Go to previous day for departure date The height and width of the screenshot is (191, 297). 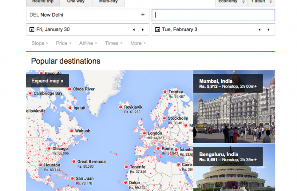(x=134, y=30)
